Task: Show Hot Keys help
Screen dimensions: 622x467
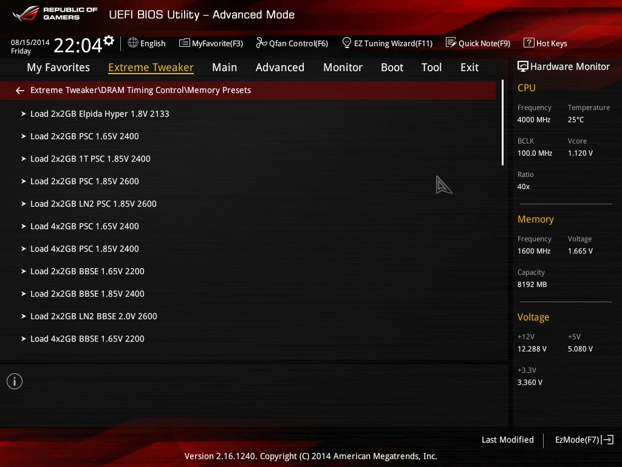Action: 545,43
